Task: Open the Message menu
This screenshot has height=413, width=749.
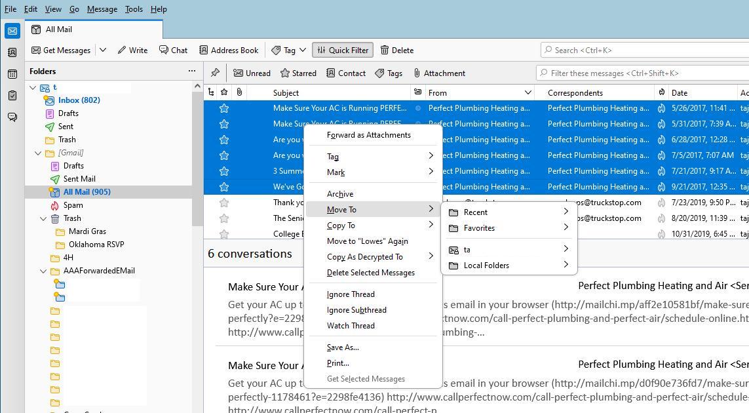Action: pyautogui.click(x=102, y=9)
